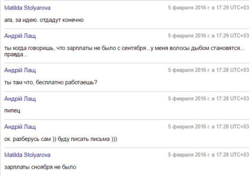Click the message 'ты там что, бесплатно работаешь?'
252x176 pixels.
click(x=51, y=83)
